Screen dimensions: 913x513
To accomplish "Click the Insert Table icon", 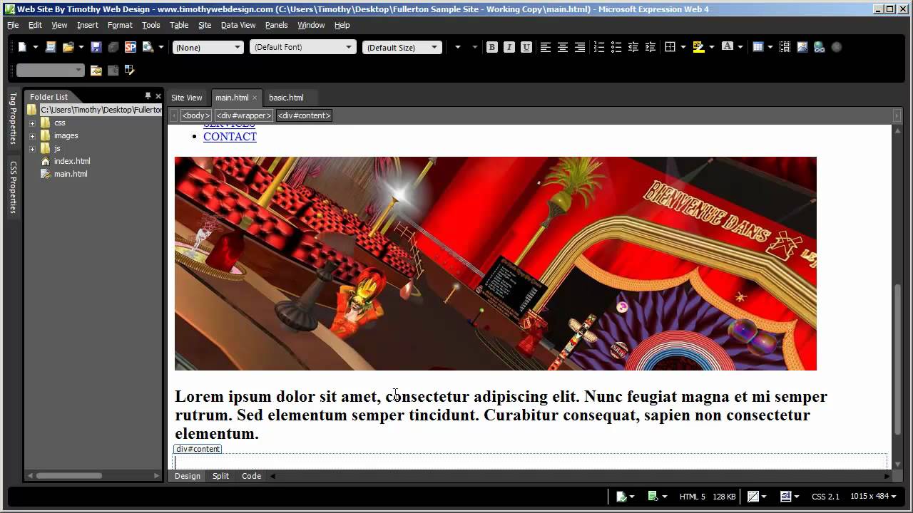I will click(758, 47).
